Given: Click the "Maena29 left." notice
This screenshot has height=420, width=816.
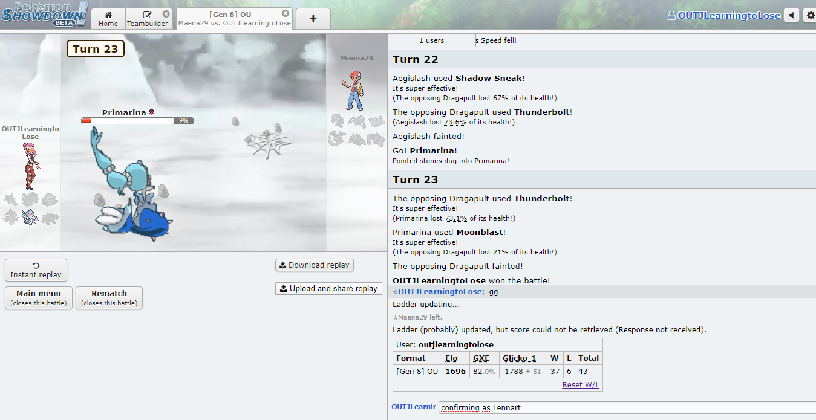Looking at the screenshot, I should pyautogui.click(x=417, y=317).
